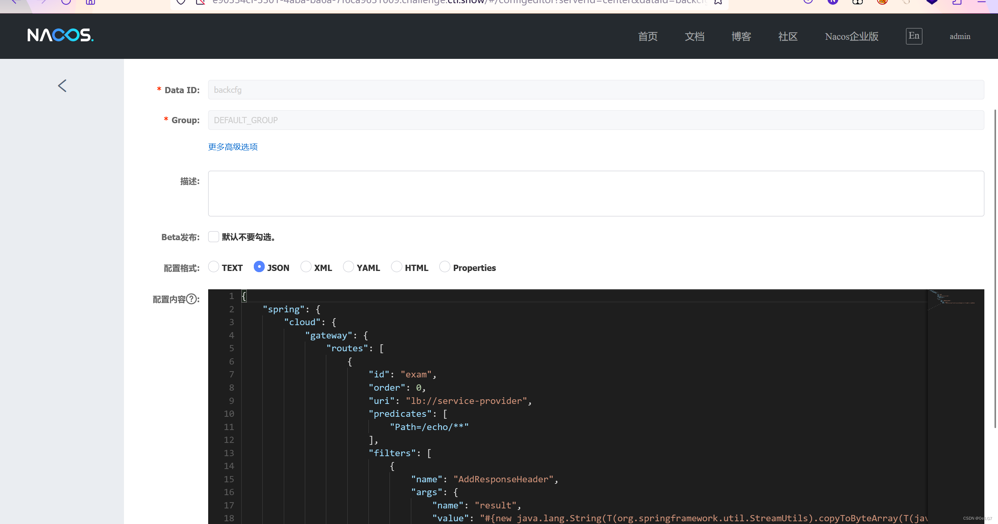
Task: Tick the Beta发布 checkbox
Action: point(213,237)
